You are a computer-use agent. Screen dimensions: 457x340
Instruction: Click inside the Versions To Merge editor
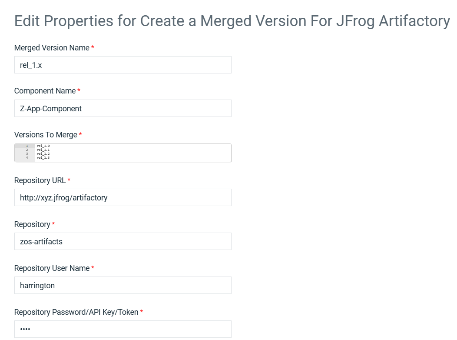coord(123,153)
